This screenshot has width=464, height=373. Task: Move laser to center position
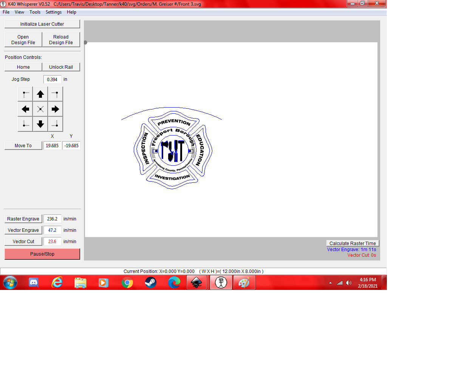point(40,109)
